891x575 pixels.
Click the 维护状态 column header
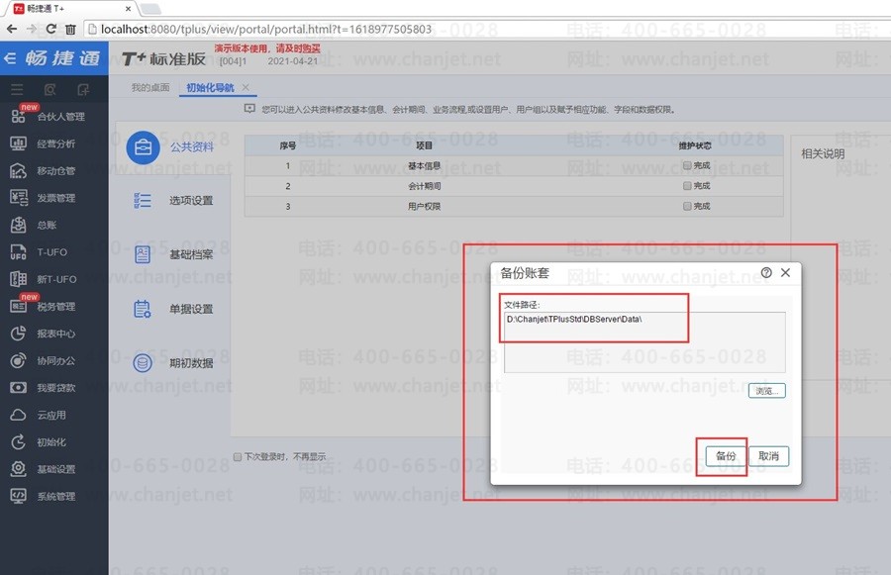click(695, 145)
